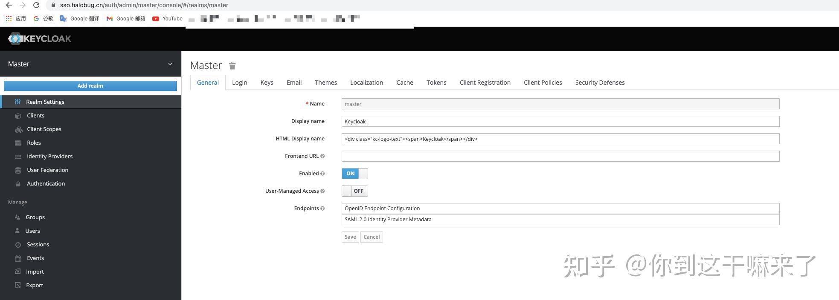Show help tooltip for User-Managed Access
Screen dimensions: 839x300
[x=322, y=191]
